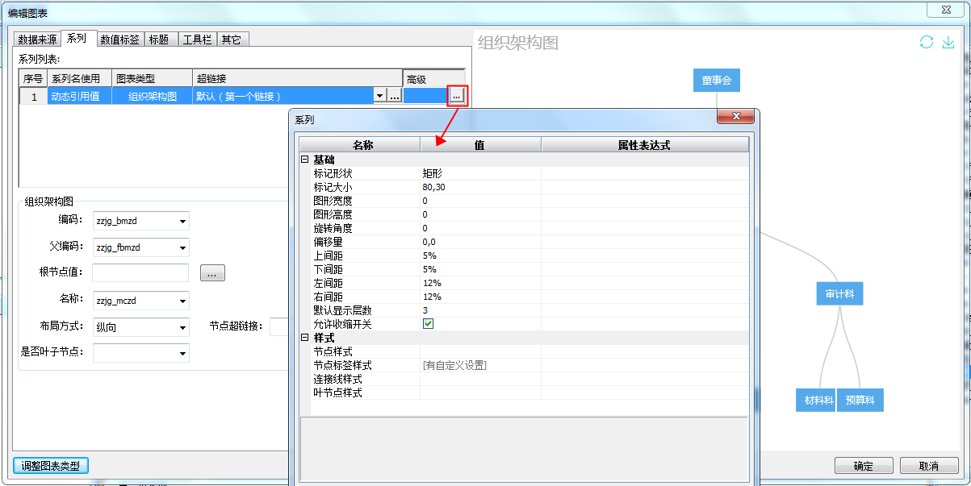This screenshot has height=486, width=971.
Task: Switch to the 数据来源 tab
Action: [x=37, y=39]
